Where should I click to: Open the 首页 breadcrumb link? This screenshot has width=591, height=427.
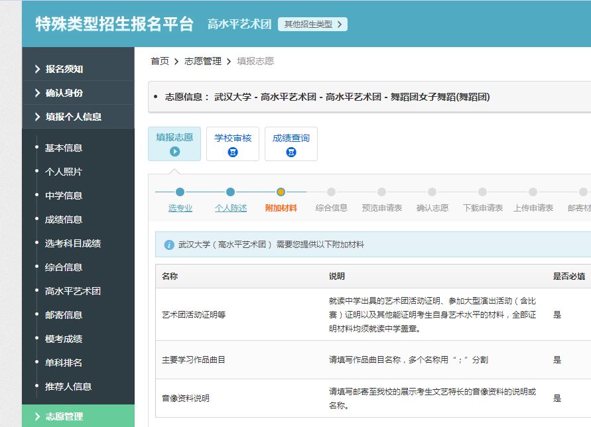coord(159,61)
